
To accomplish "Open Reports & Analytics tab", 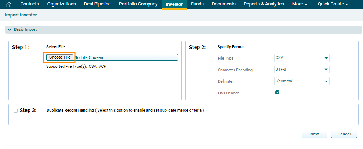I will [x=264, y=4].
